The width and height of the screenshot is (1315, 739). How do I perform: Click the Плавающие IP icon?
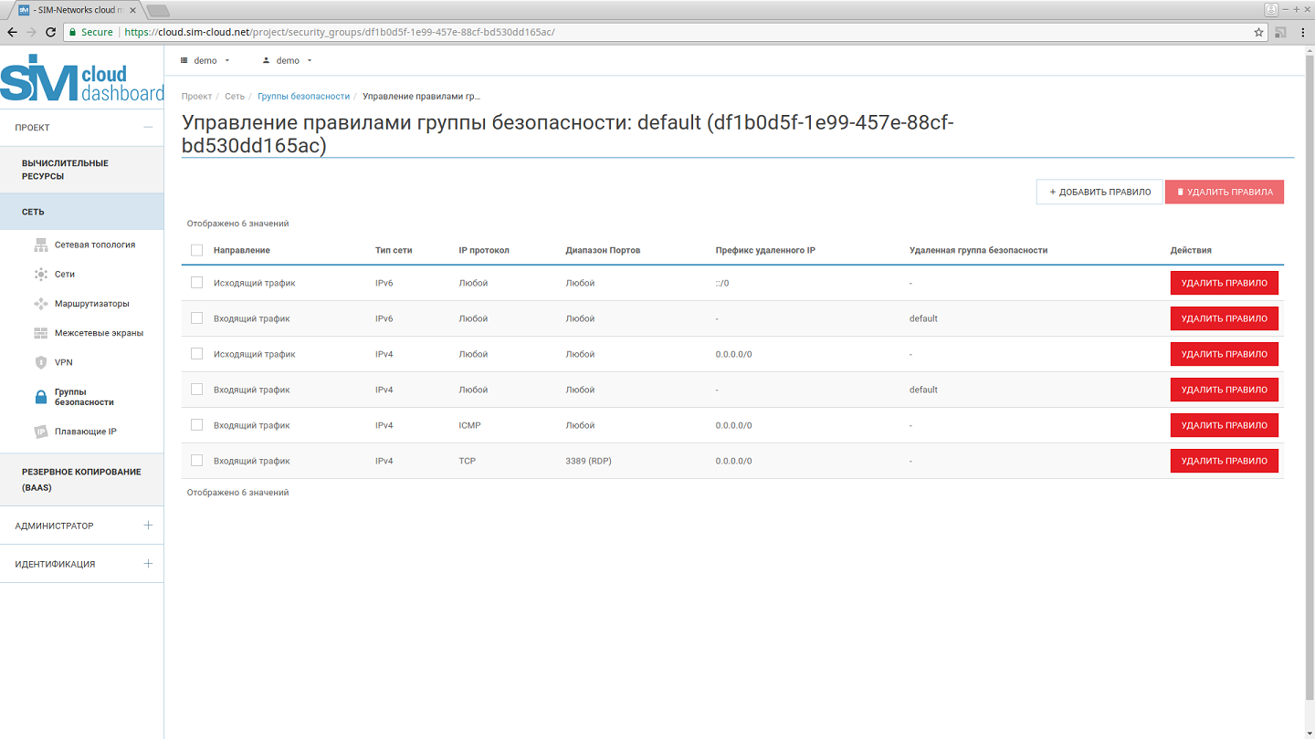coord(40,432)
